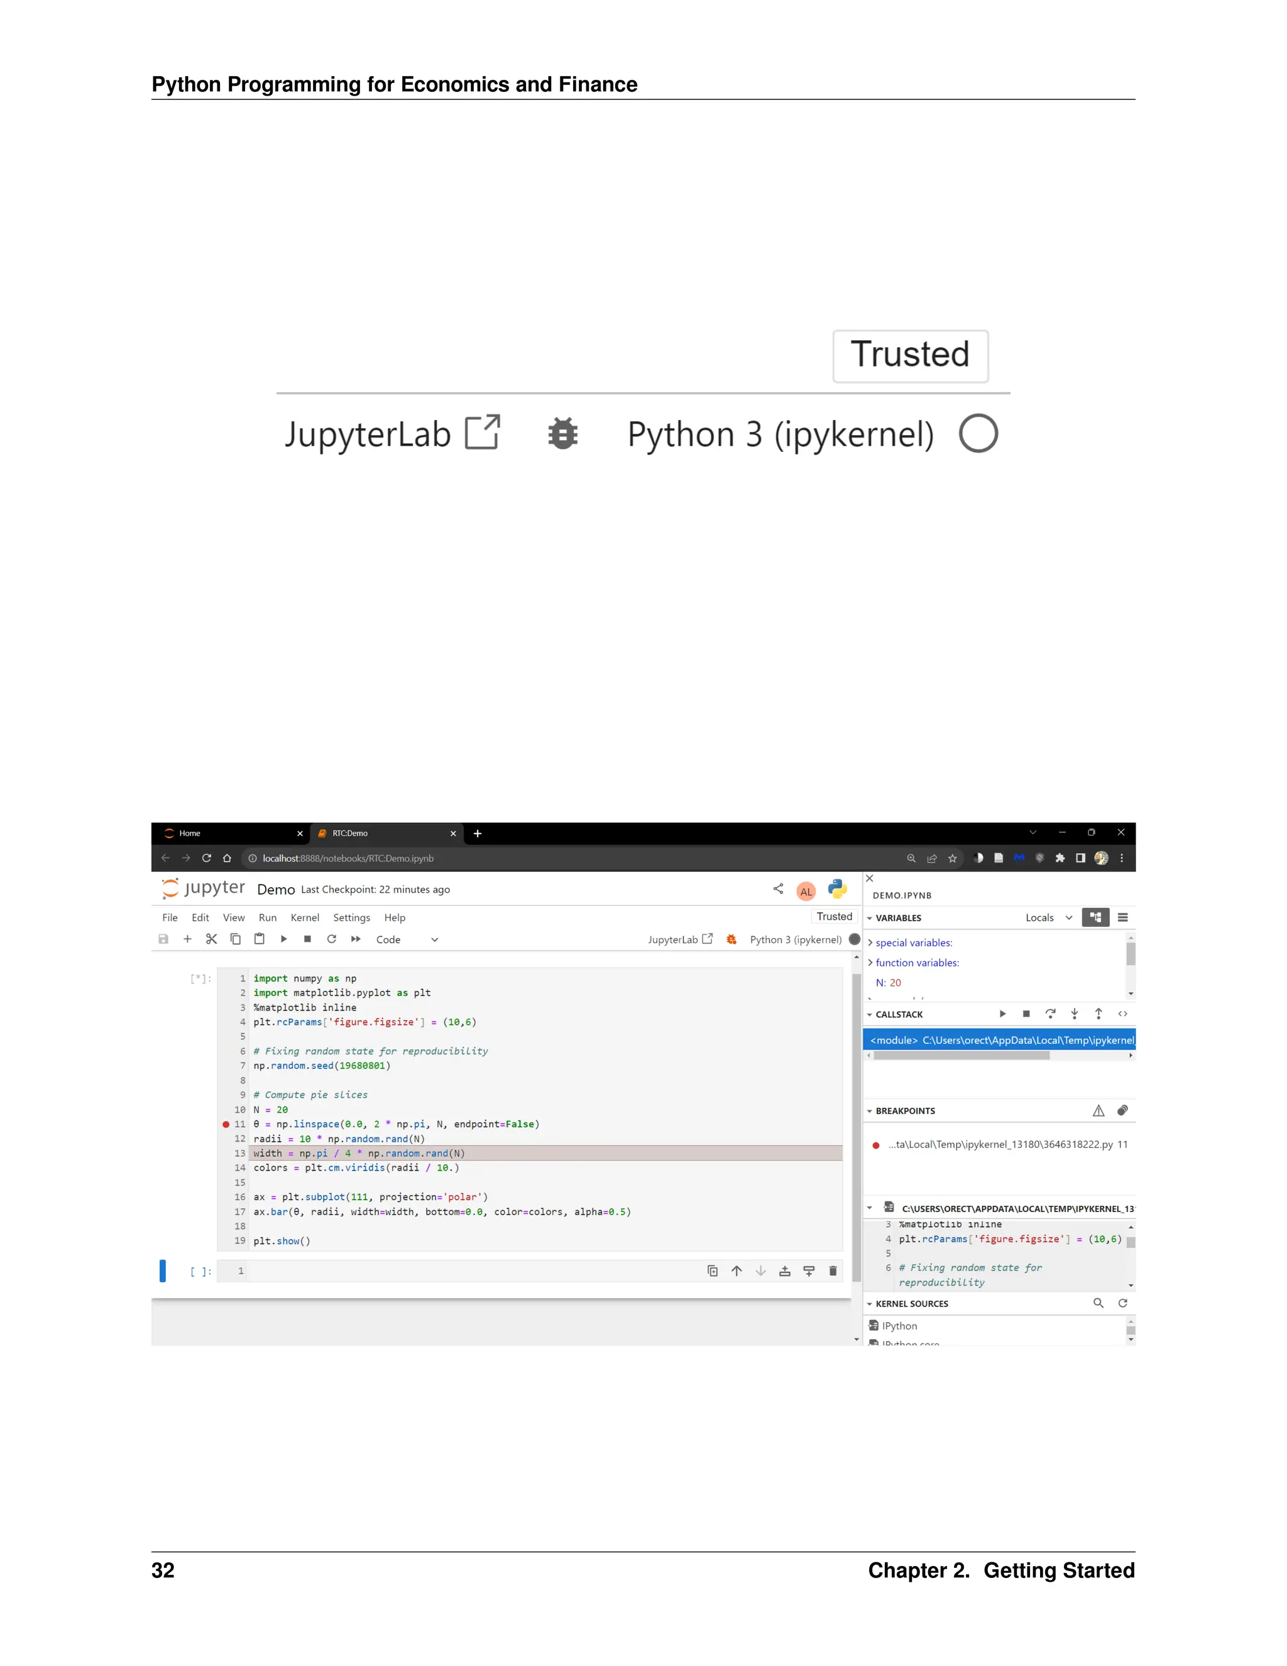
Task: Refresh the kernel sources list
Action: 1122,1303
